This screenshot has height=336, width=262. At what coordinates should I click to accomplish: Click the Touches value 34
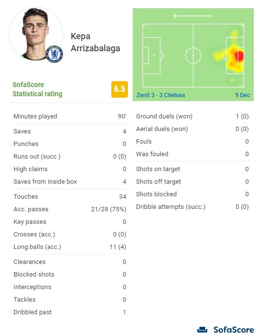point(123,197)
